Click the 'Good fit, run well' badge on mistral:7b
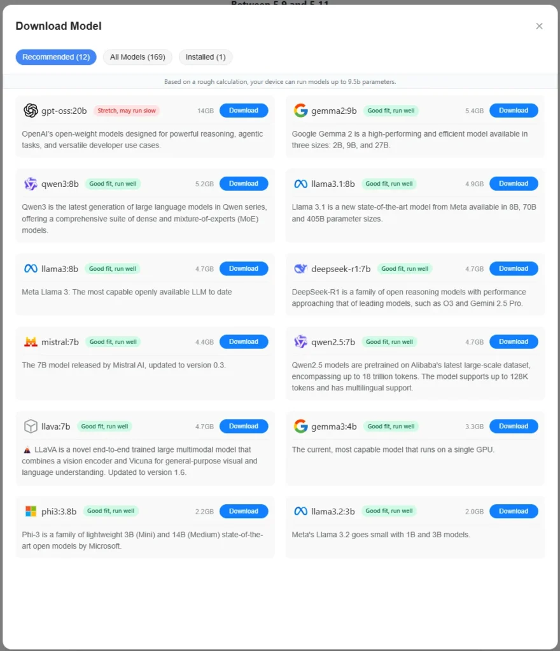The image size is (560, 651). [x=113, y=342]
